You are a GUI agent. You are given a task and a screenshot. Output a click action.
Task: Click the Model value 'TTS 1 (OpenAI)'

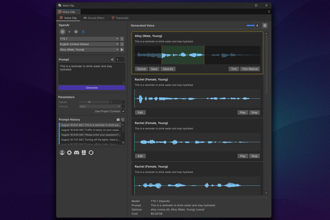point(160,201)
